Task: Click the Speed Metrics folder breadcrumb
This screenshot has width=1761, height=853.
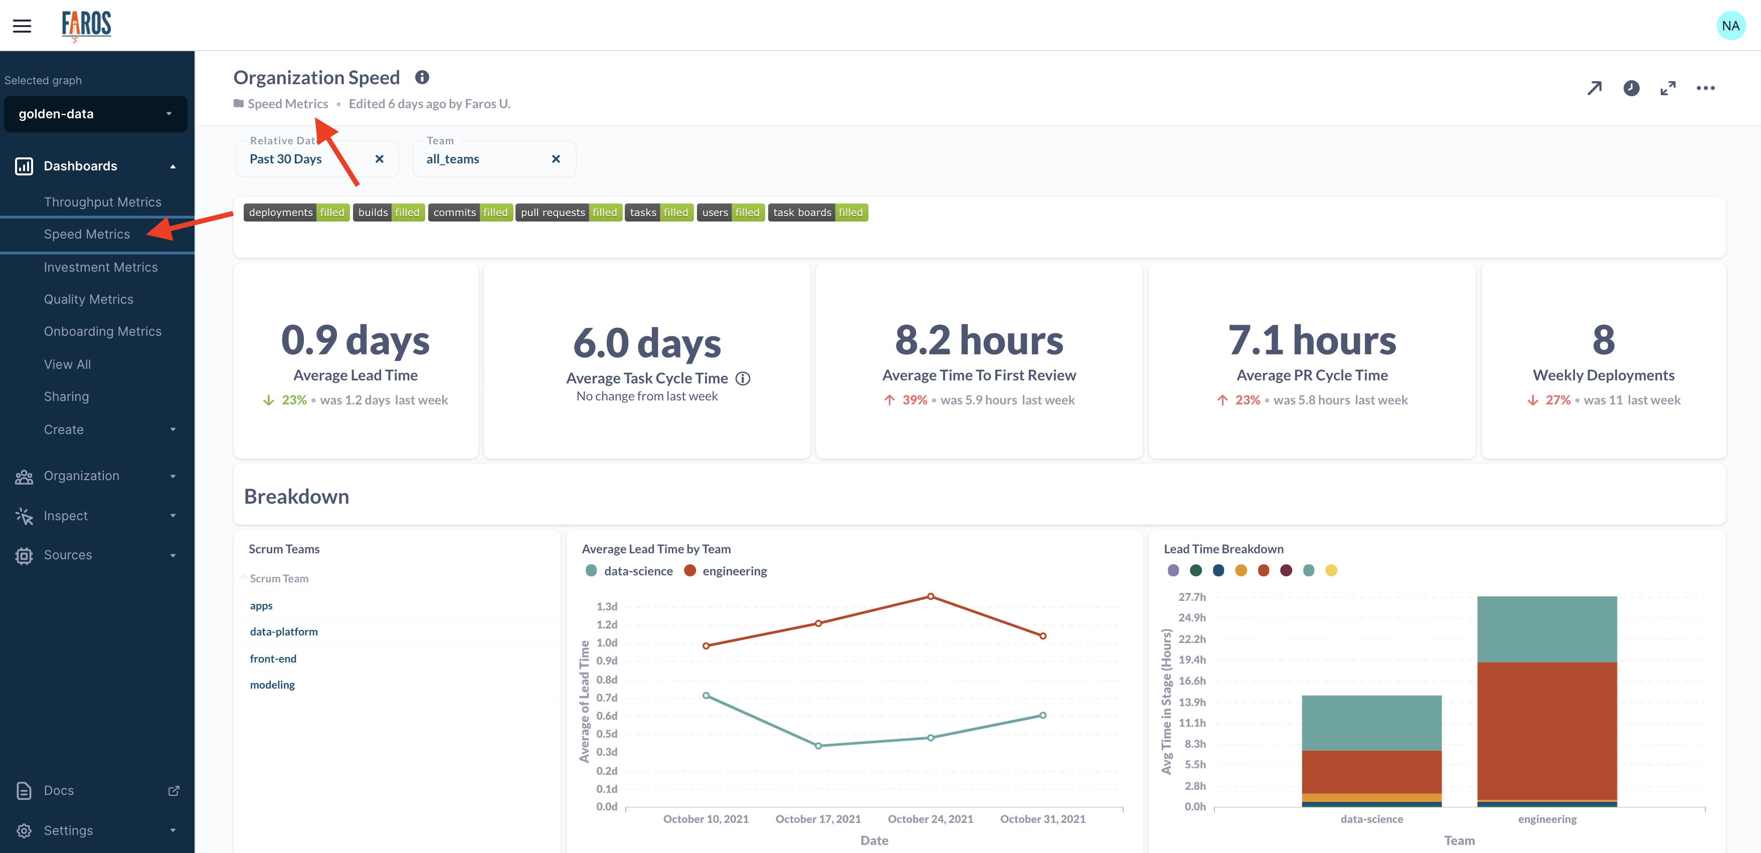Action: coord(287,104)
